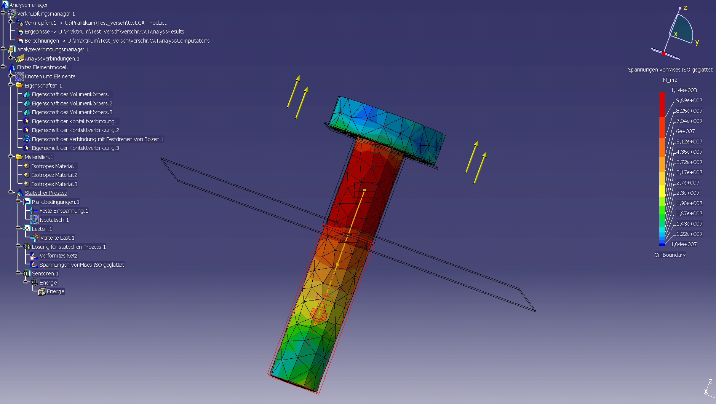Select the Isotropes Material.3 label
The height and width of the screenshot is (404, 716).
point(54,184)
